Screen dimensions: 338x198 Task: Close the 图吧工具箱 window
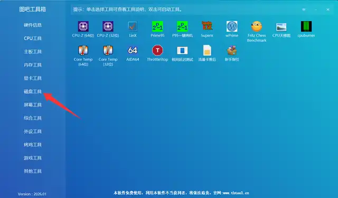point(328,10)
